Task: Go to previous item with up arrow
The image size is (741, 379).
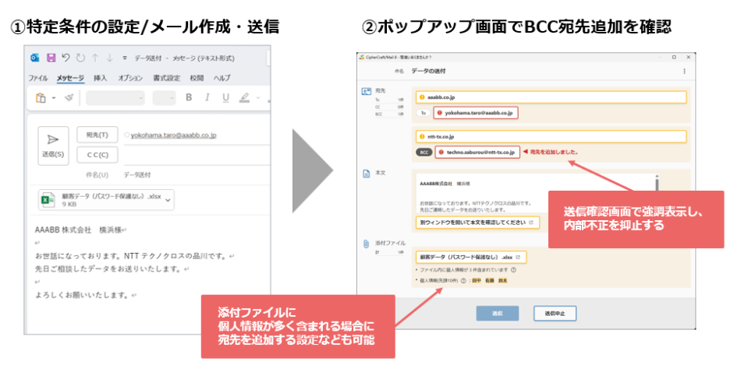Action: (95, 58)
